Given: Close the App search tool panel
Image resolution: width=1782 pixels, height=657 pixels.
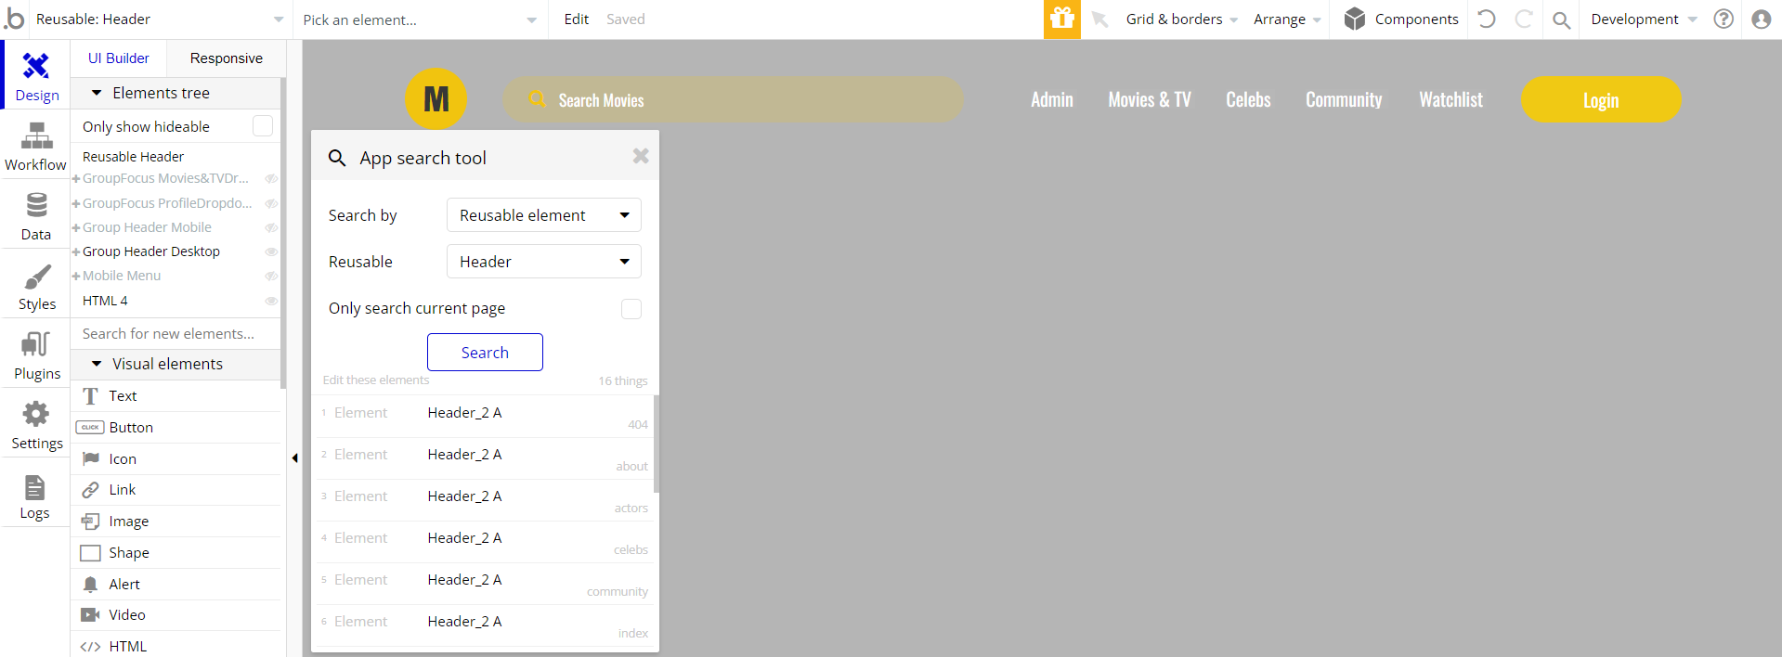Looking at the screenshot, I should 641,156.
